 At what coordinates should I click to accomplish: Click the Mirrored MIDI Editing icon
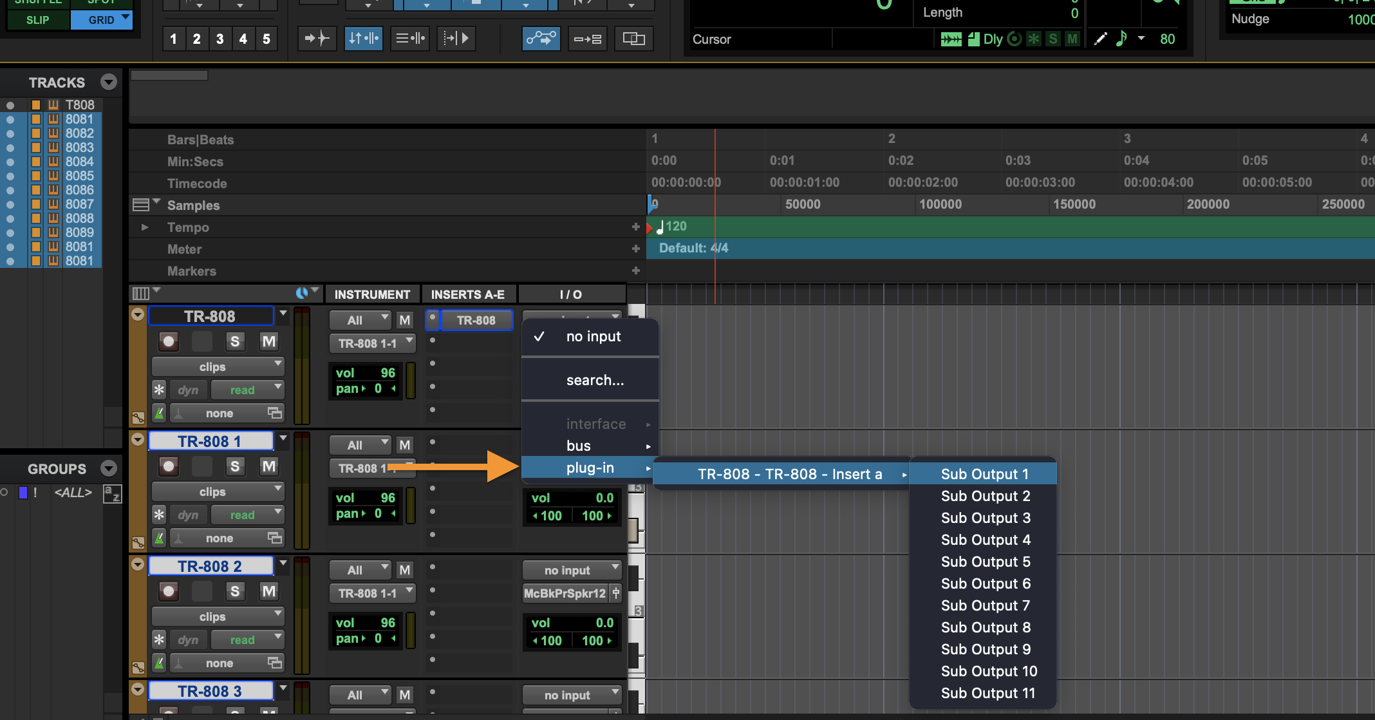point(587,39)
